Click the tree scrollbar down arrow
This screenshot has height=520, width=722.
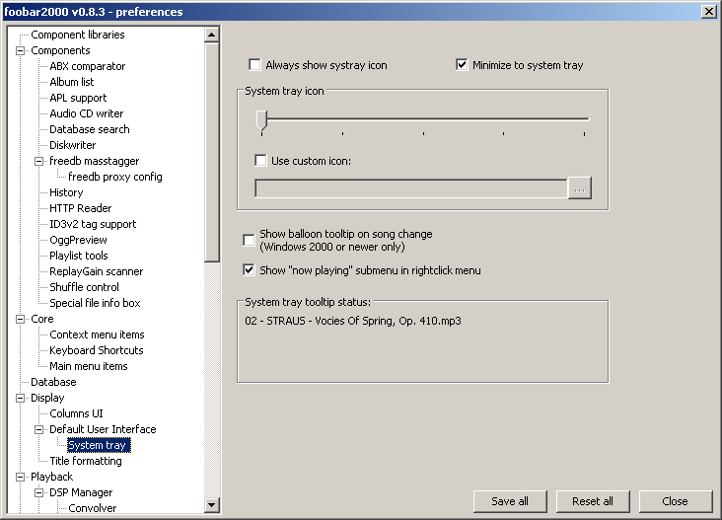coord(212,505)
